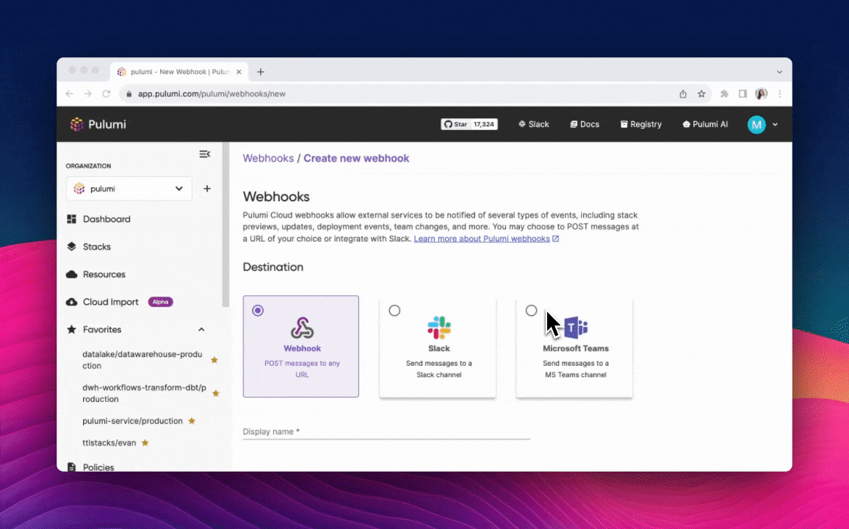Go to Dashboard in the sidebar
849x529 pixels.
pyautogui.click(x=106, y=219)
